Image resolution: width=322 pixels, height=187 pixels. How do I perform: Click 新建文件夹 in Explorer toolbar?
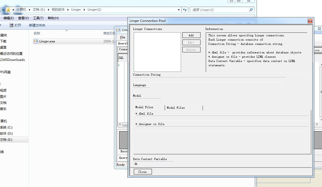click(x=37, y=25)
